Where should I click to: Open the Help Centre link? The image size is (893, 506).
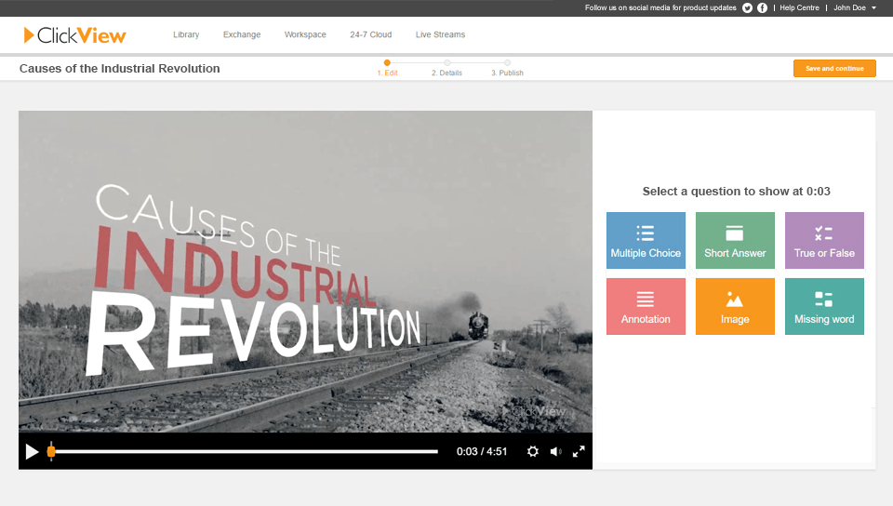(799, 7)
